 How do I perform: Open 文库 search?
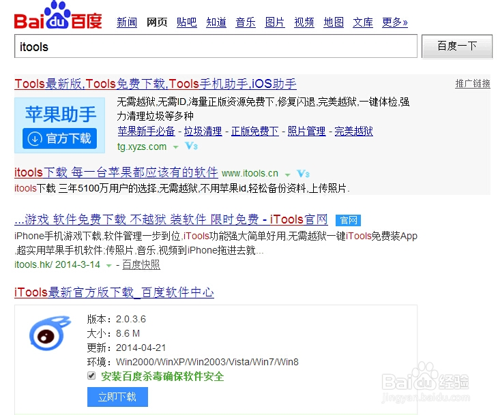[363, 22]
